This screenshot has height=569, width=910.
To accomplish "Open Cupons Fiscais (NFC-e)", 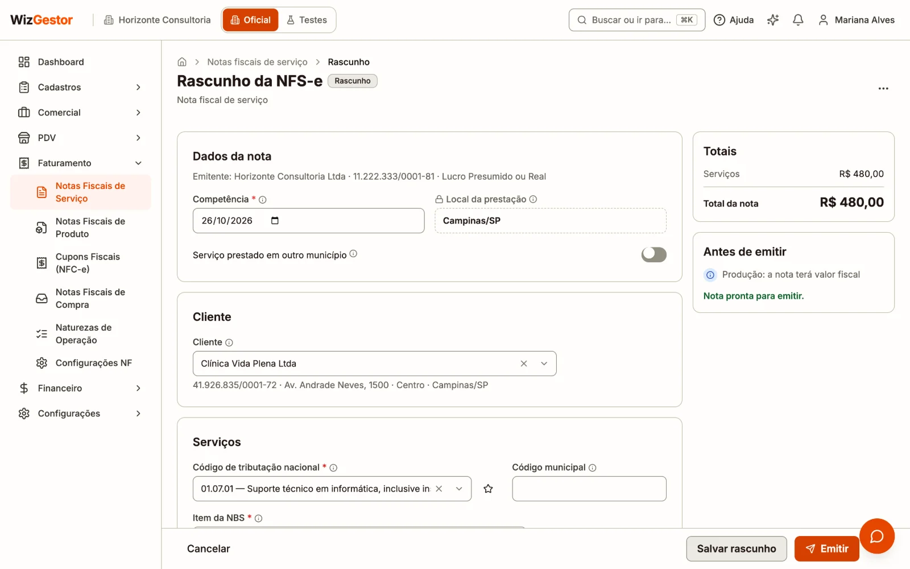I will [x=80, y=263].
